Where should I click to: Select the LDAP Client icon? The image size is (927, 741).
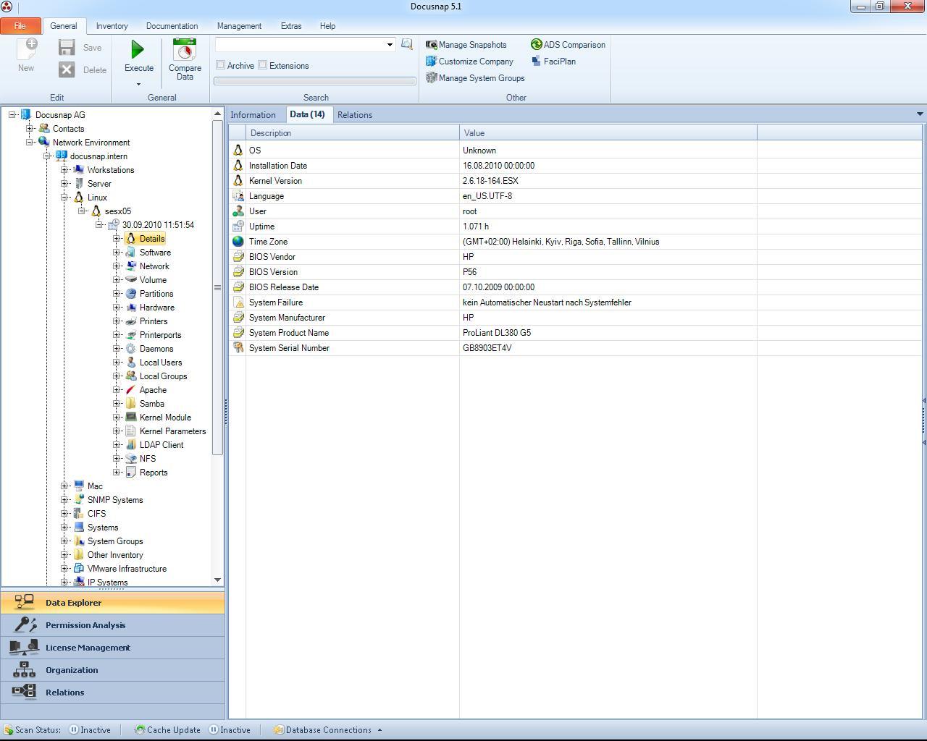point(130,445)
